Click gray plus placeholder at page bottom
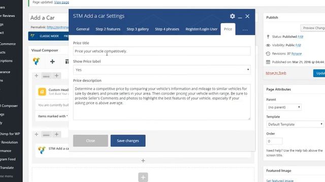The height and width of the screenshot is (182, 325). 143,177
